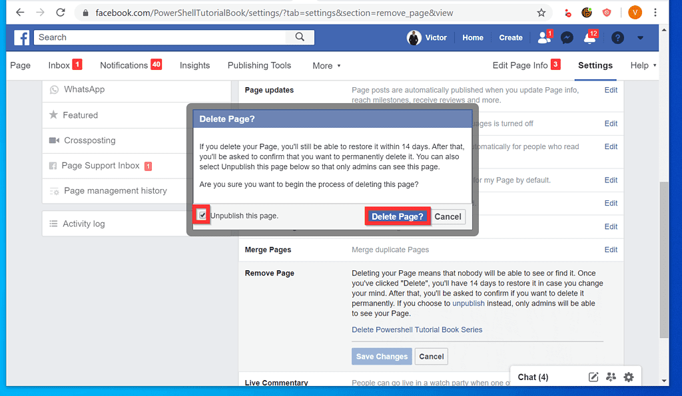Switch to the Insights tab
Image resolution: width=682 pixels, height=396 pixels.
[x=194, y=65]
